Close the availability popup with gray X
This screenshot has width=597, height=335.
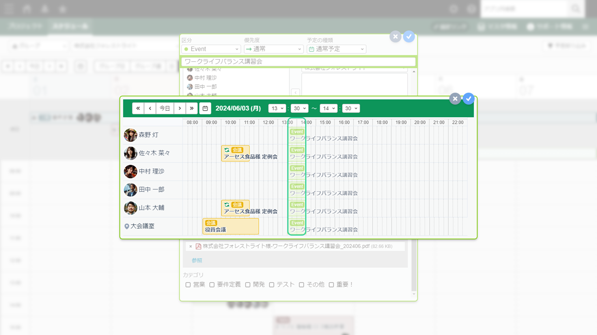tap(455, 99)
